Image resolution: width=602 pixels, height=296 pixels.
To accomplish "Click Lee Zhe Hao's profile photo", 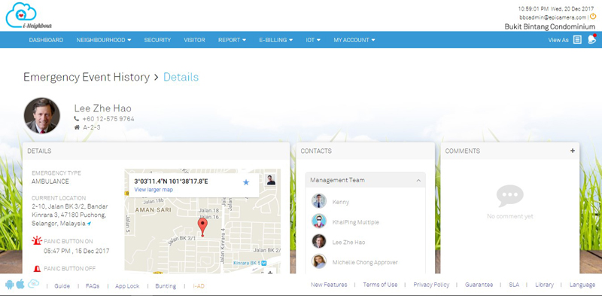I will pos(42,115).
